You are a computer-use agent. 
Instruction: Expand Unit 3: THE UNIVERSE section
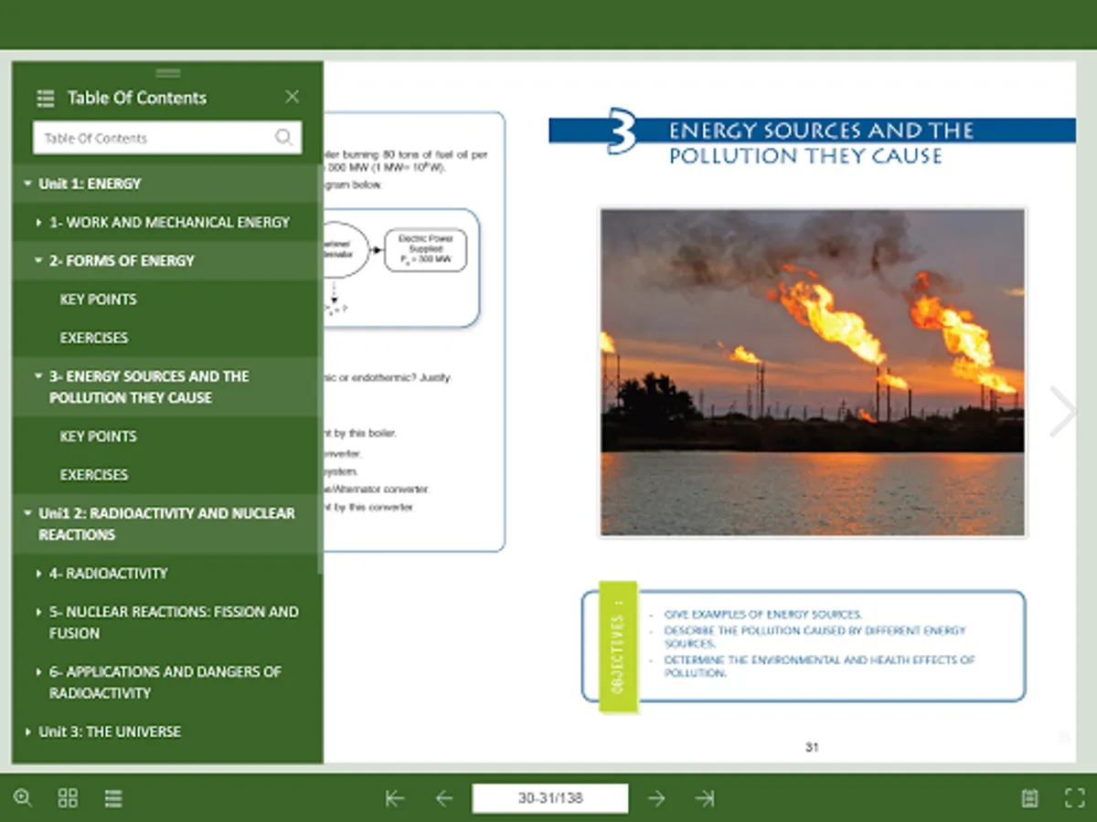(28, 732)
